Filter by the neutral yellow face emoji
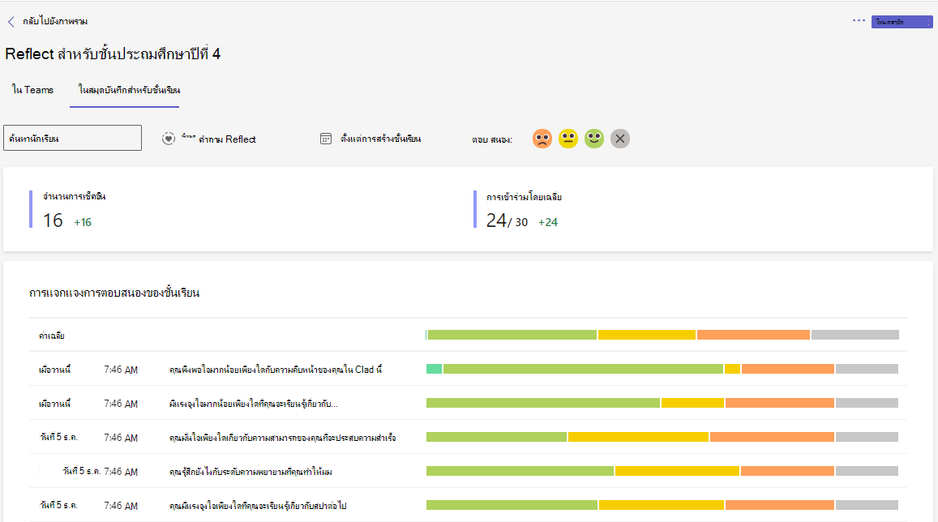This screenshot has height=522, width=938. point(568,139)
